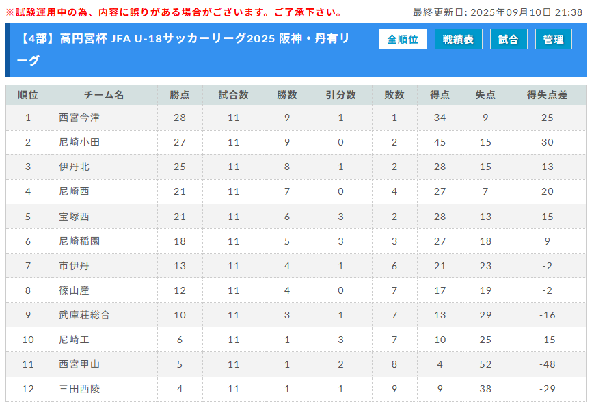Open the 試合 matches tab
This screenshot has width=594, height=410.
point(508,40)
